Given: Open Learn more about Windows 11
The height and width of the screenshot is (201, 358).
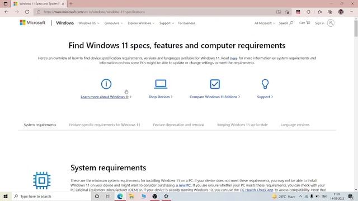Looking at the screenshot, I should click(x=106, y=97).
